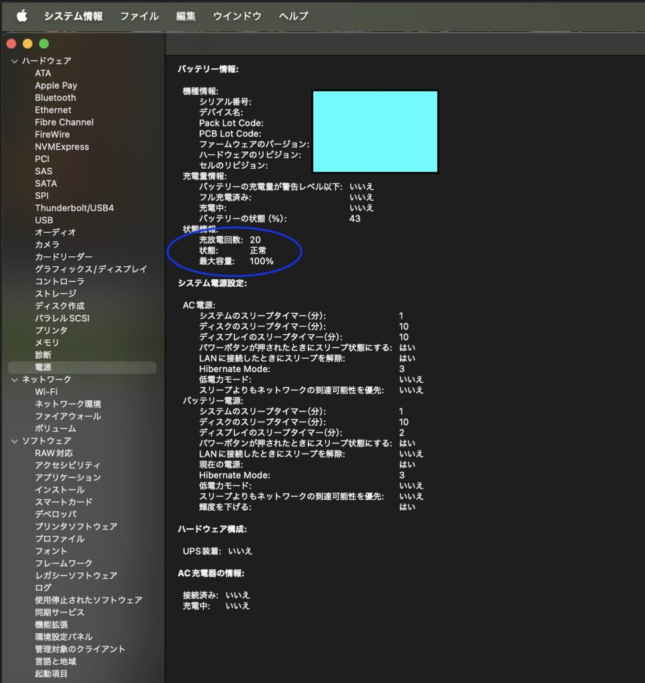This screenshot has height=683, width=645.
Task: Select レガシーソフトウェア in the sidebar
Action: pyautogui.click(x=76, y=576)
